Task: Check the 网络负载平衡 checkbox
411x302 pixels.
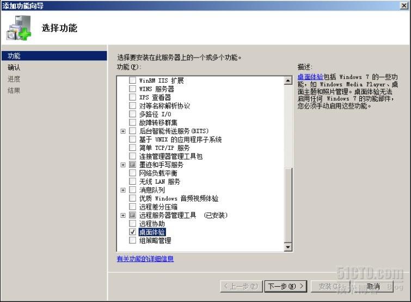Action: (x=133, y=173)
